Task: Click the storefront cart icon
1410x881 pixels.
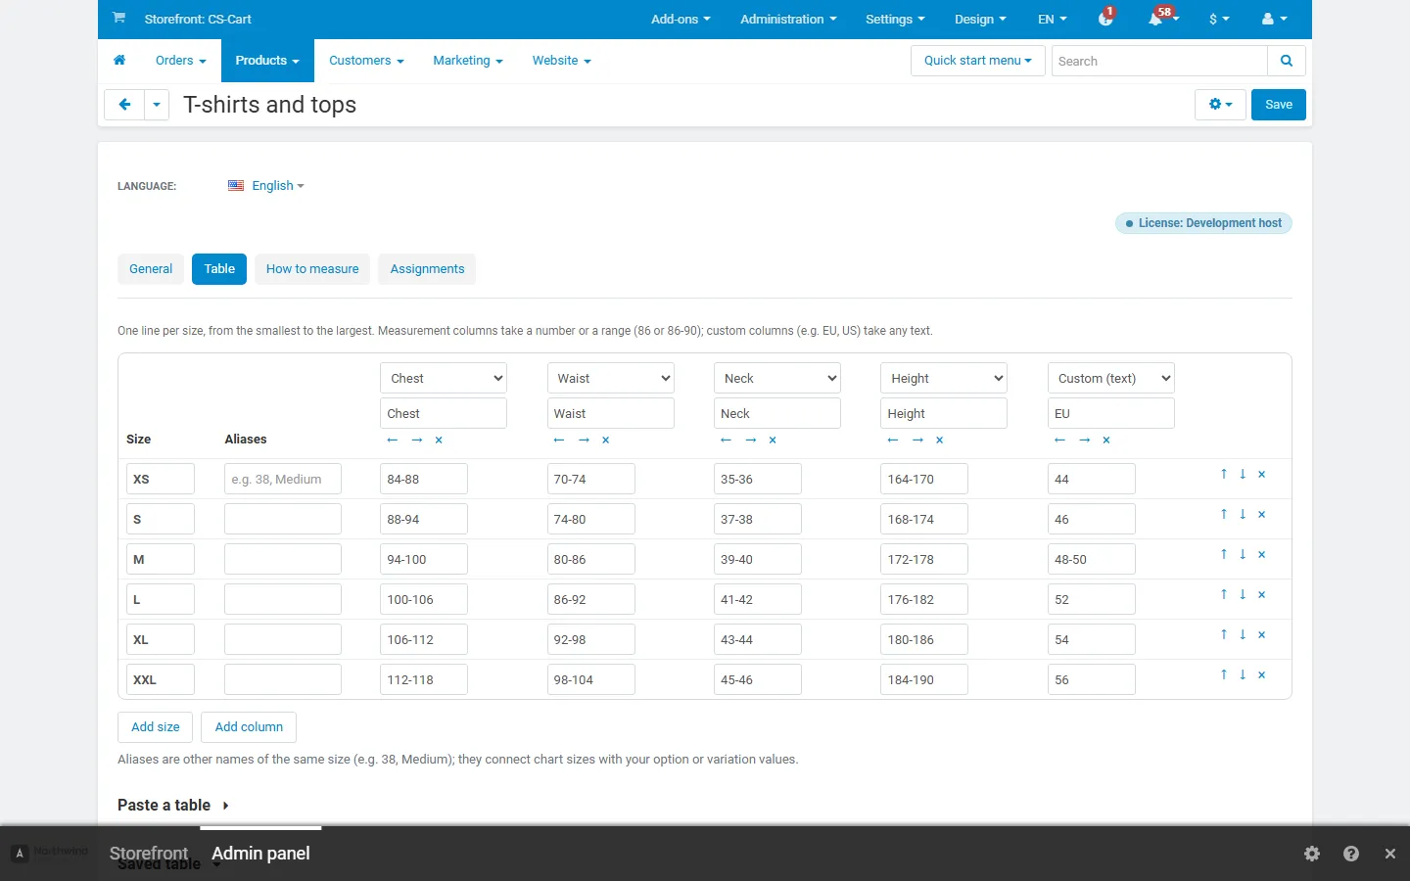Action: pos(118,18)
